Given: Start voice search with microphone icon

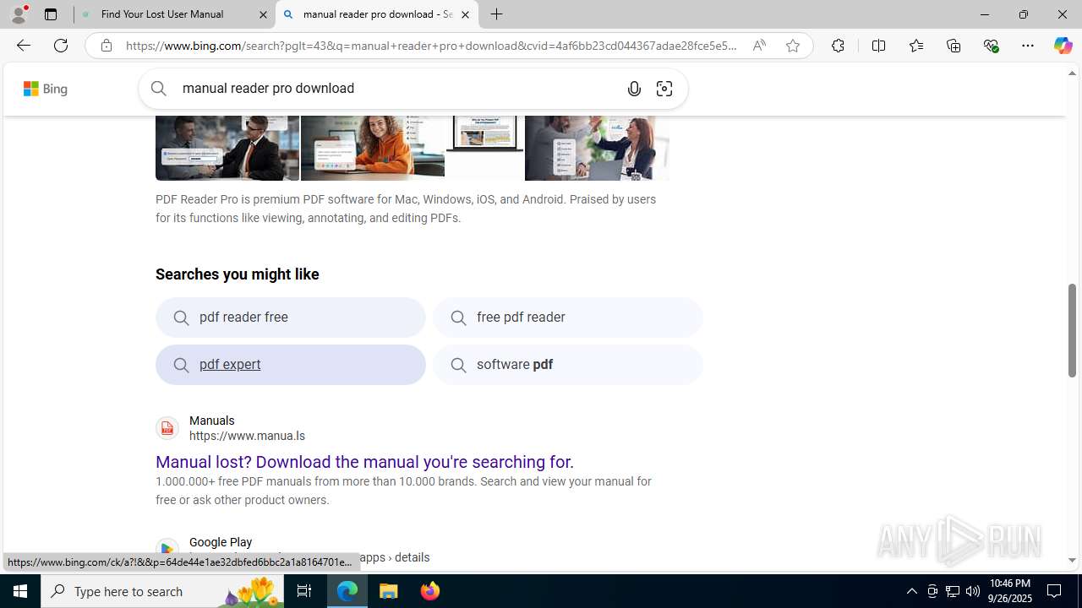Looking at the screenshot, I should pyautogui.click(x=634, y=89).
